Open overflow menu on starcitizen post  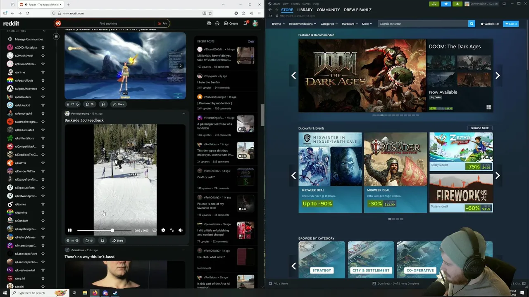pyautogui.click(x=184, y=250)
